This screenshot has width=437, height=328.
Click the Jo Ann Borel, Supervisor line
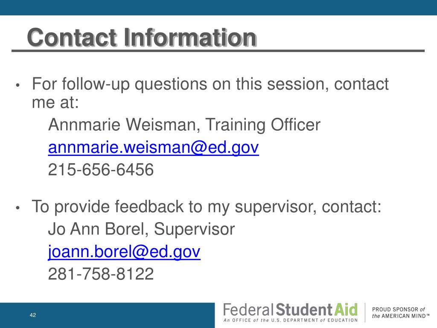(x=141, y=229)
